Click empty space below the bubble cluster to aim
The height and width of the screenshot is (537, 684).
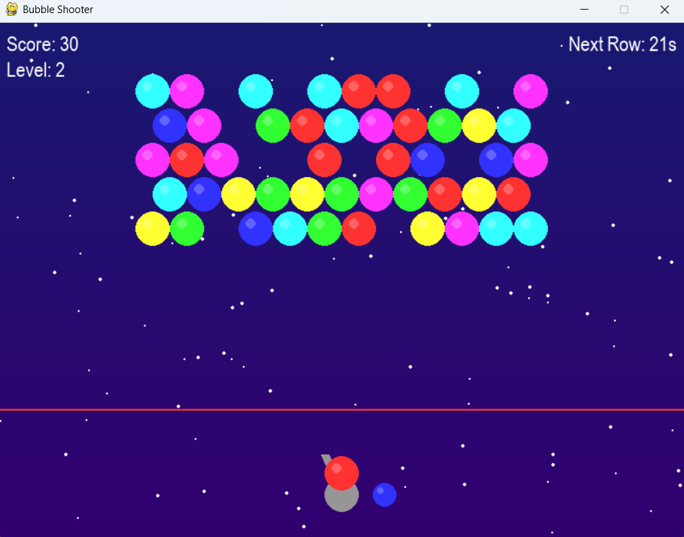pos(342,323)
